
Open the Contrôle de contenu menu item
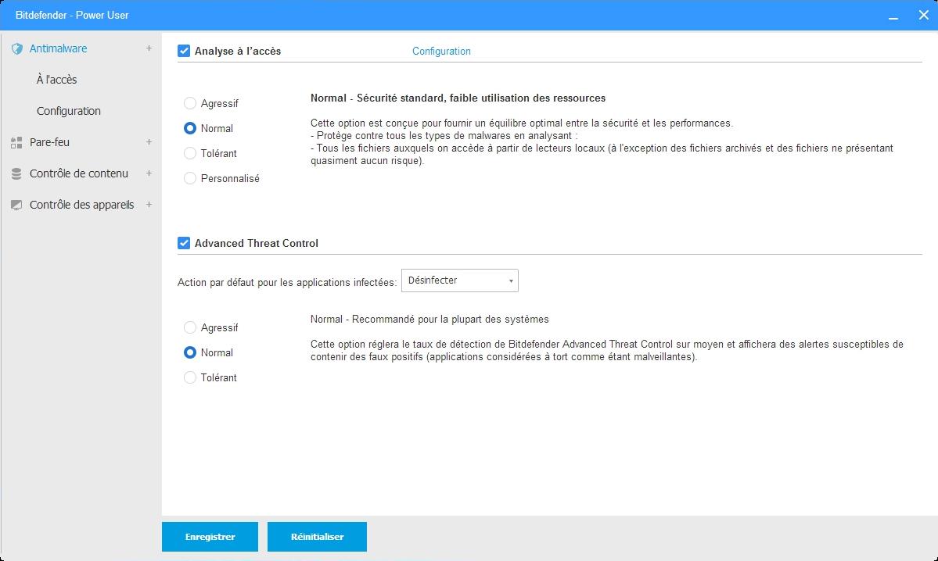(x=79, y=173)
